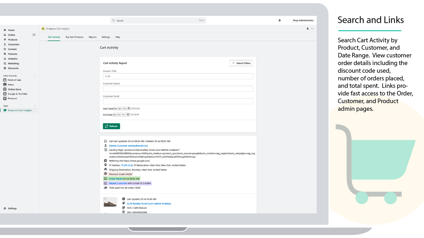
Task: Open the Content icon in sidebar
Action: (x=5, y=49)
